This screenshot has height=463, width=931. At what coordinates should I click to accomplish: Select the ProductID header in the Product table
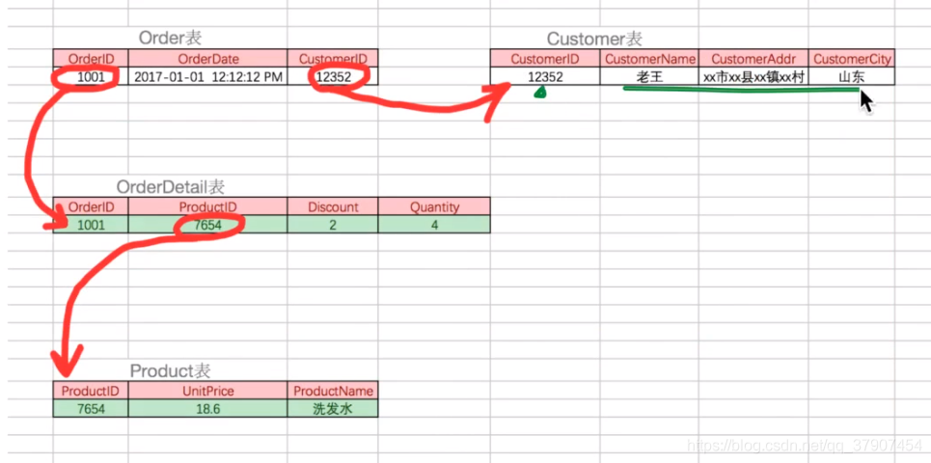tap(91, 391)
